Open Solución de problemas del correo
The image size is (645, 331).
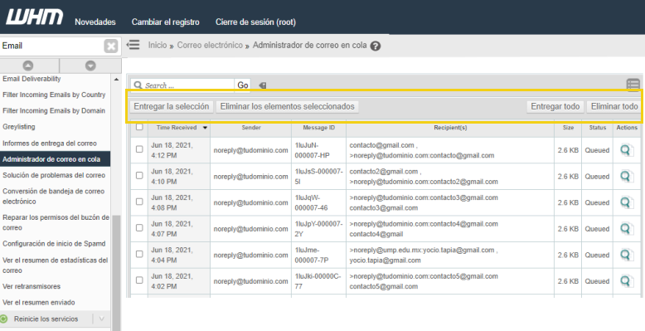click(x=54, y=175)
